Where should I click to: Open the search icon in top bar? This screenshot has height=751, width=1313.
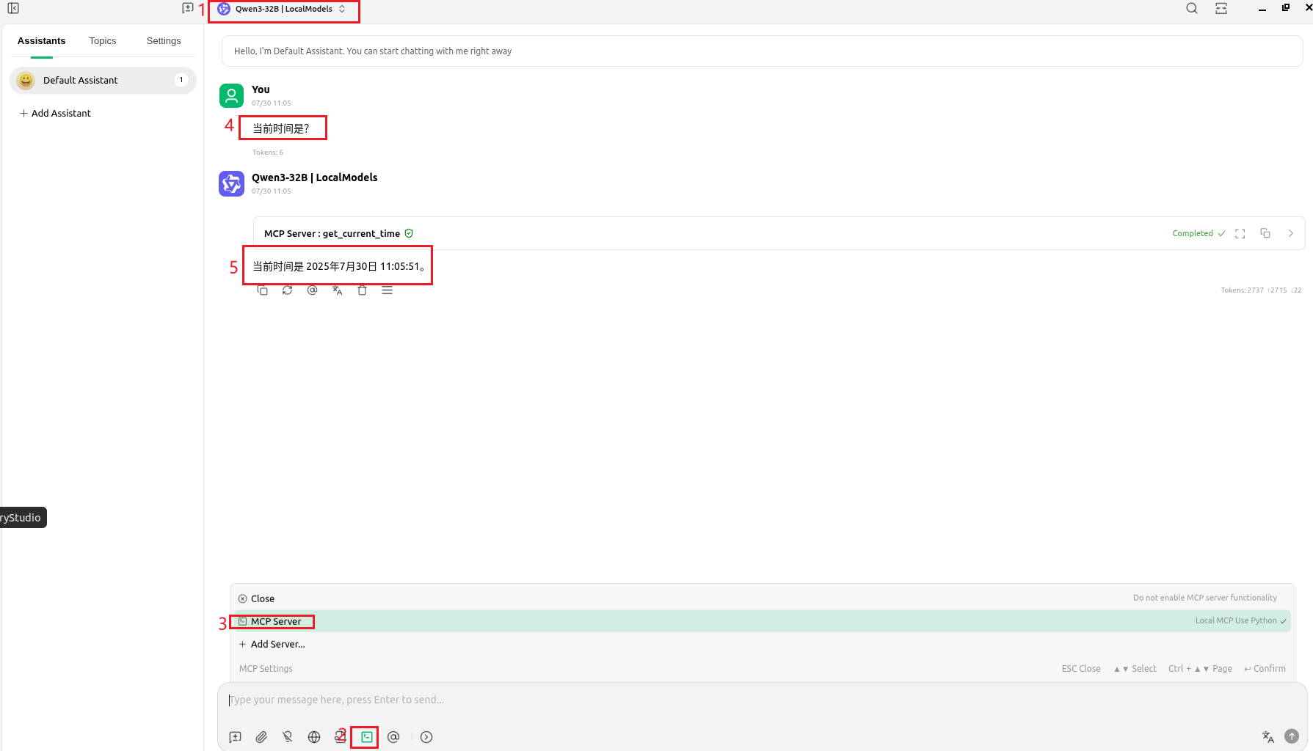1192,9
